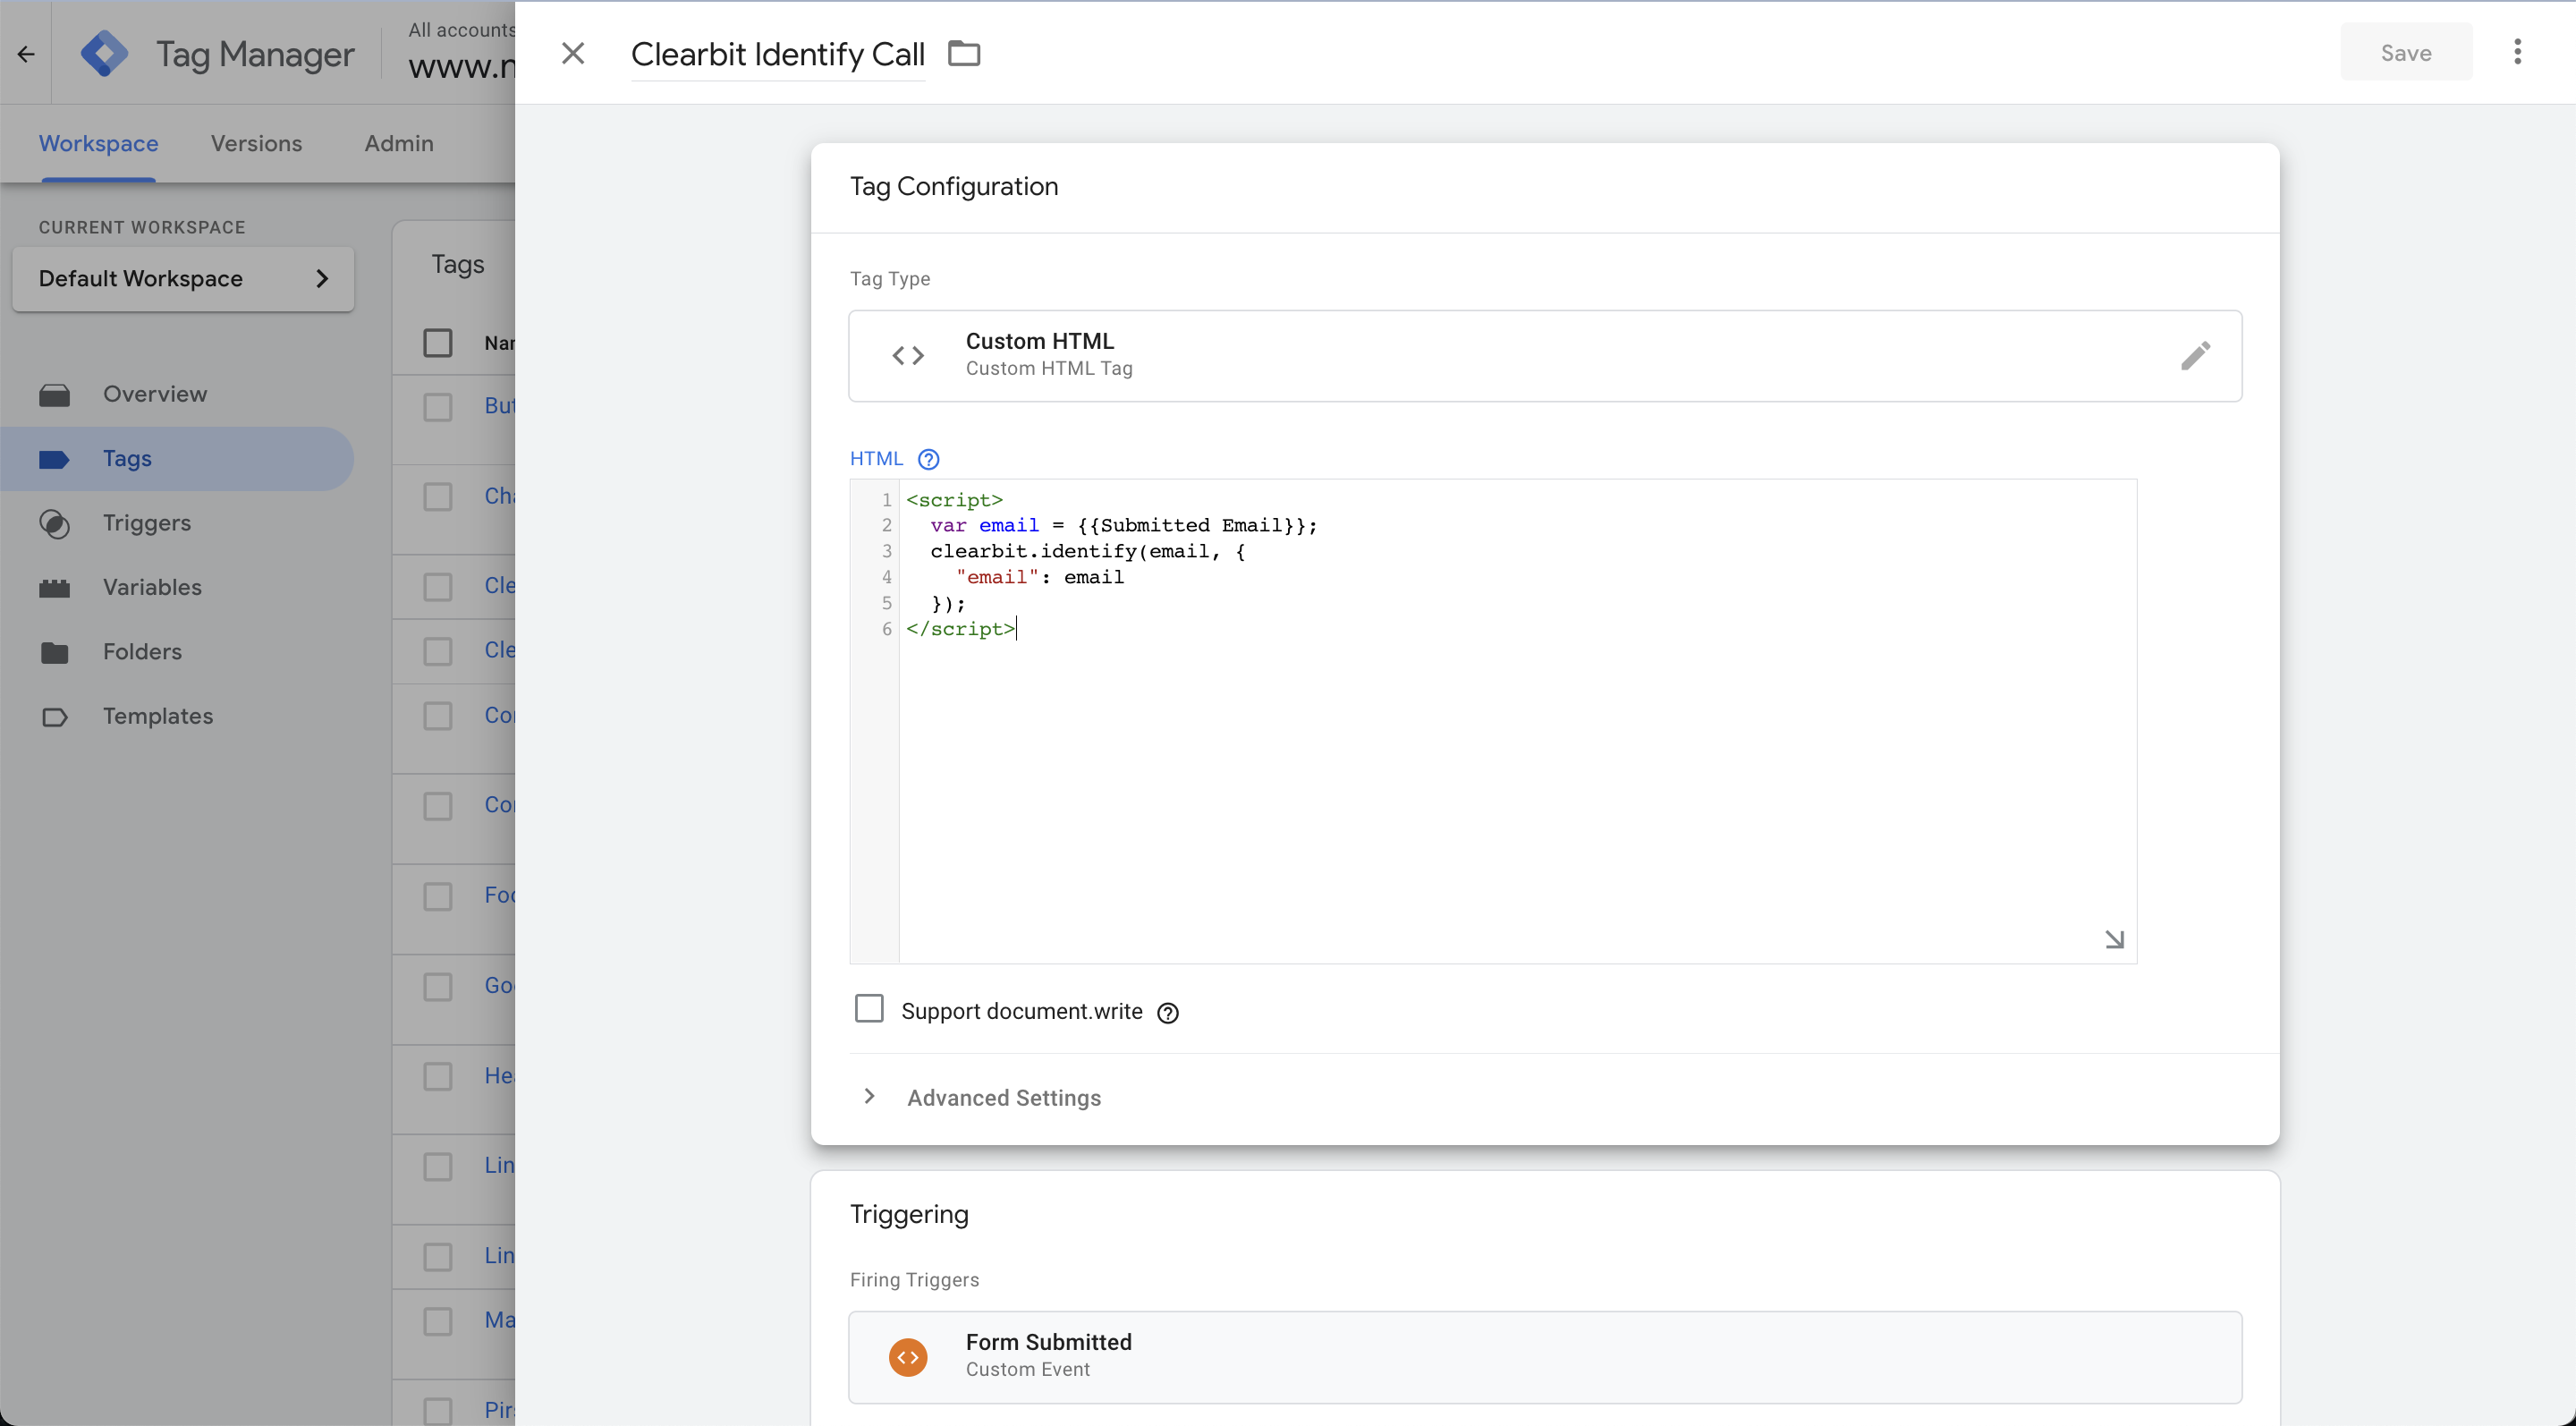2576x1426 pixels.
Task: Click the Triggers target icon
Action: (x=55, y=524)
